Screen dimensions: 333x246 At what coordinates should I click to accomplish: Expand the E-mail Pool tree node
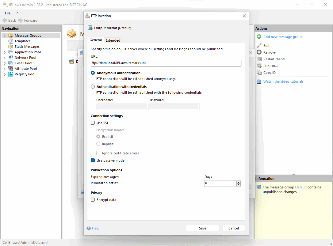click(x=5, y=63)
